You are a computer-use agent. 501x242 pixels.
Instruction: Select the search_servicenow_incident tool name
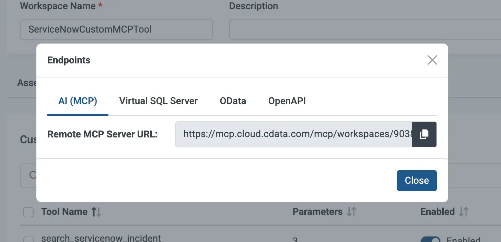tap(101, 238)
